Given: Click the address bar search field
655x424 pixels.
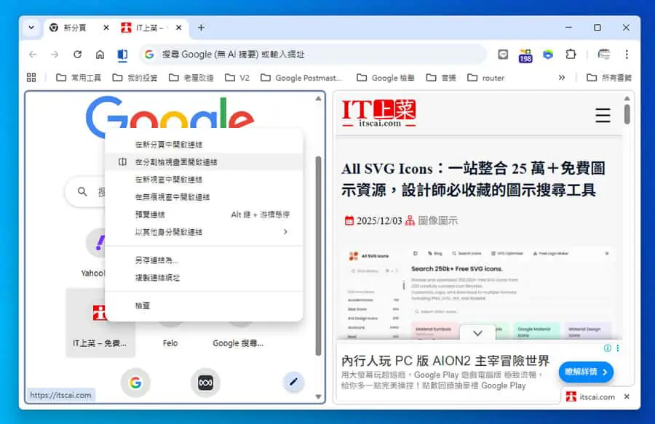Looking at the screenshot, I should coord(313,55).
